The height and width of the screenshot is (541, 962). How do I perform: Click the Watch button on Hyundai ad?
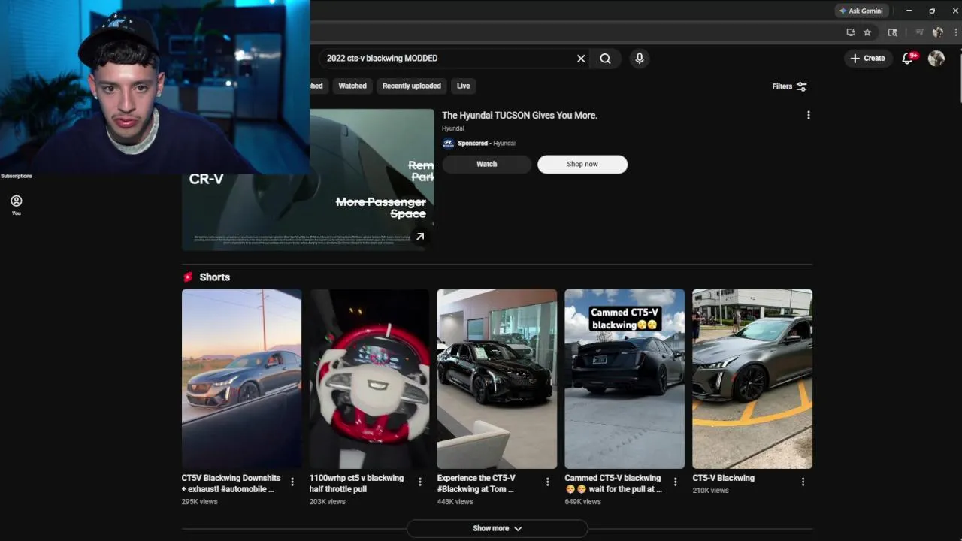(x=487, y=165)
